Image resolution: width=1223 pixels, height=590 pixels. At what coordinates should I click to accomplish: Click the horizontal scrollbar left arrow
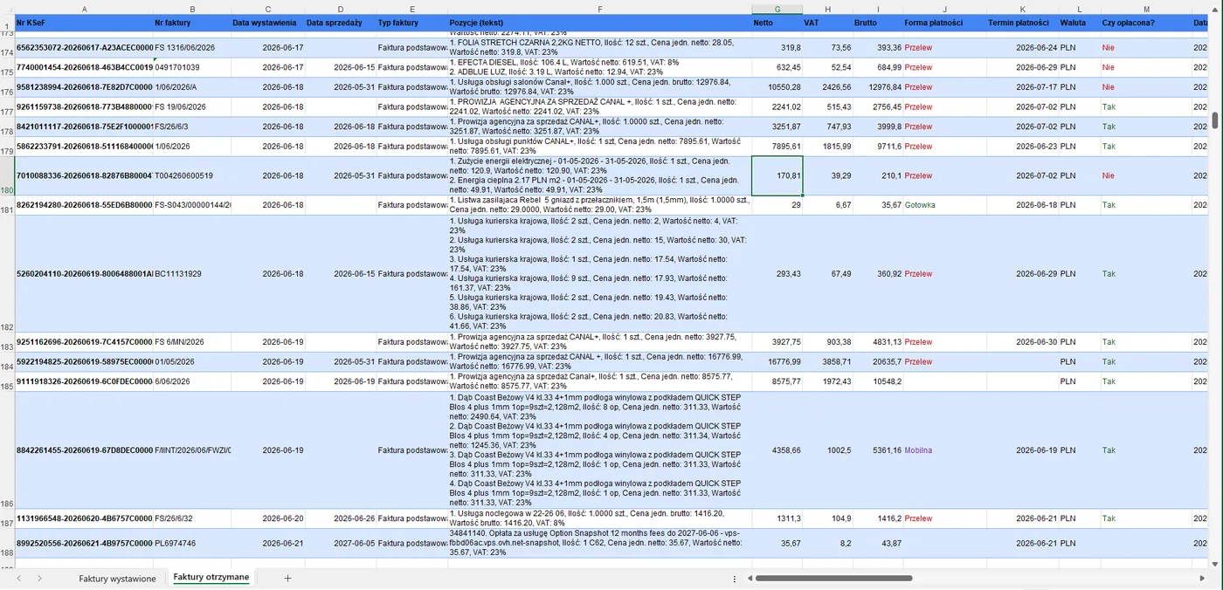click(x=750, y=579)
